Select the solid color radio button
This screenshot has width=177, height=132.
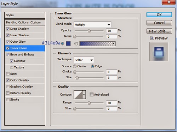coord(62,43)
